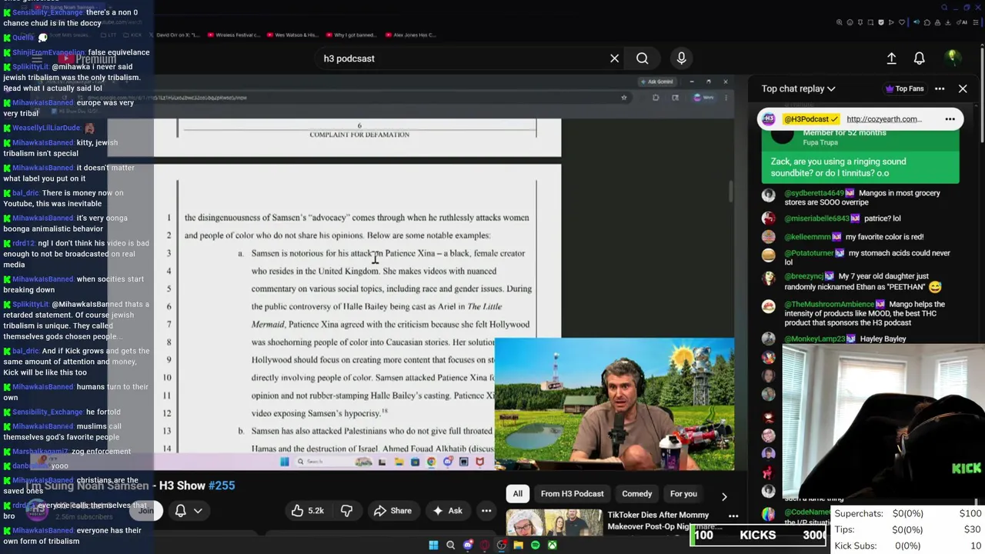Screen dimensions: 985x554
Task: Open chat panel three-dot options menu
Action: 940,88
